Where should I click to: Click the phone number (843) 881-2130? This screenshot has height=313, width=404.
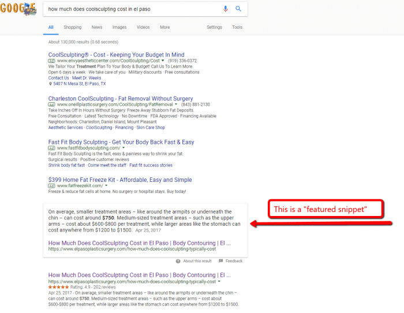195,105
